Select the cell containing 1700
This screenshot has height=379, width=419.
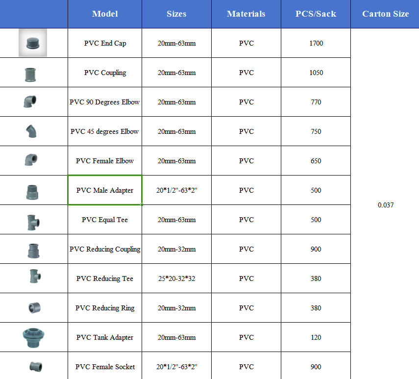click(316, 43)
